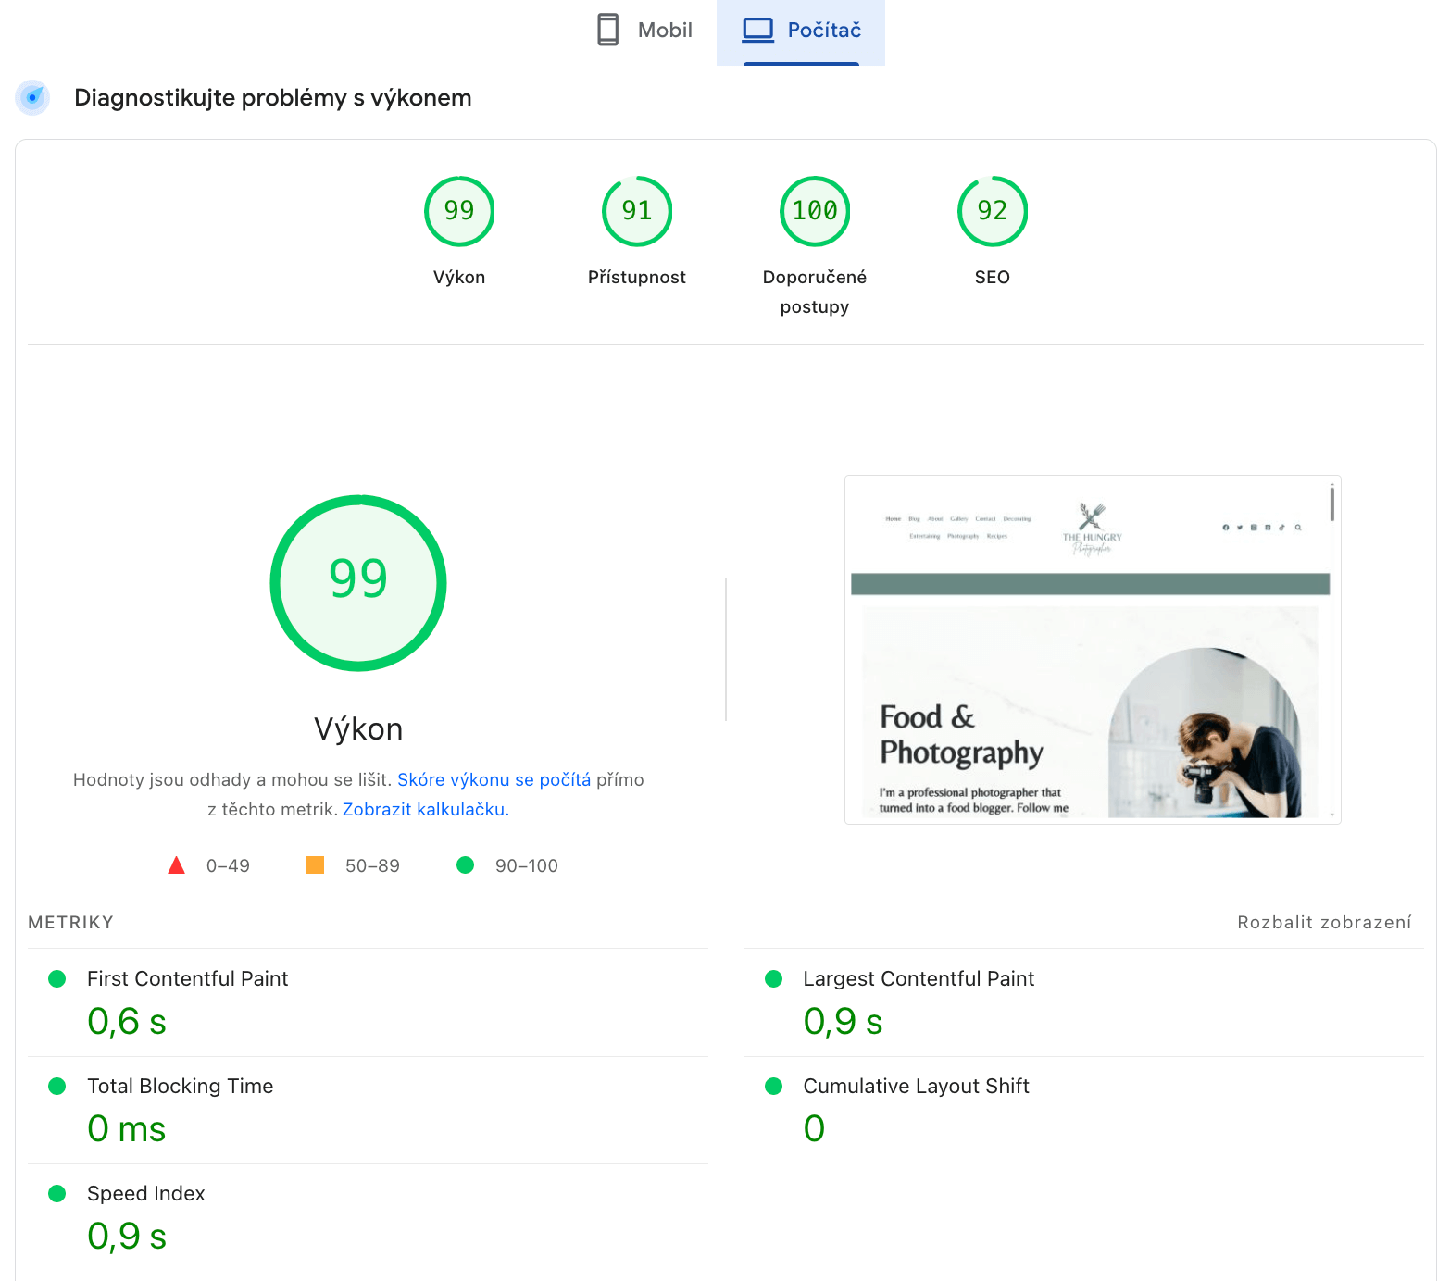The width and height of the screenshot is (1450, 1281).
Task: Click the laptop icon beside Počítač
Action: 758,30
